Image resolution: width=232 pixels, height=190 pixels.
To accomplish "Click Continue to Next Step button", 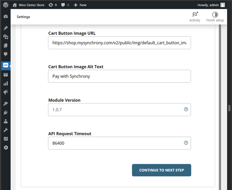I will [161, 170].
